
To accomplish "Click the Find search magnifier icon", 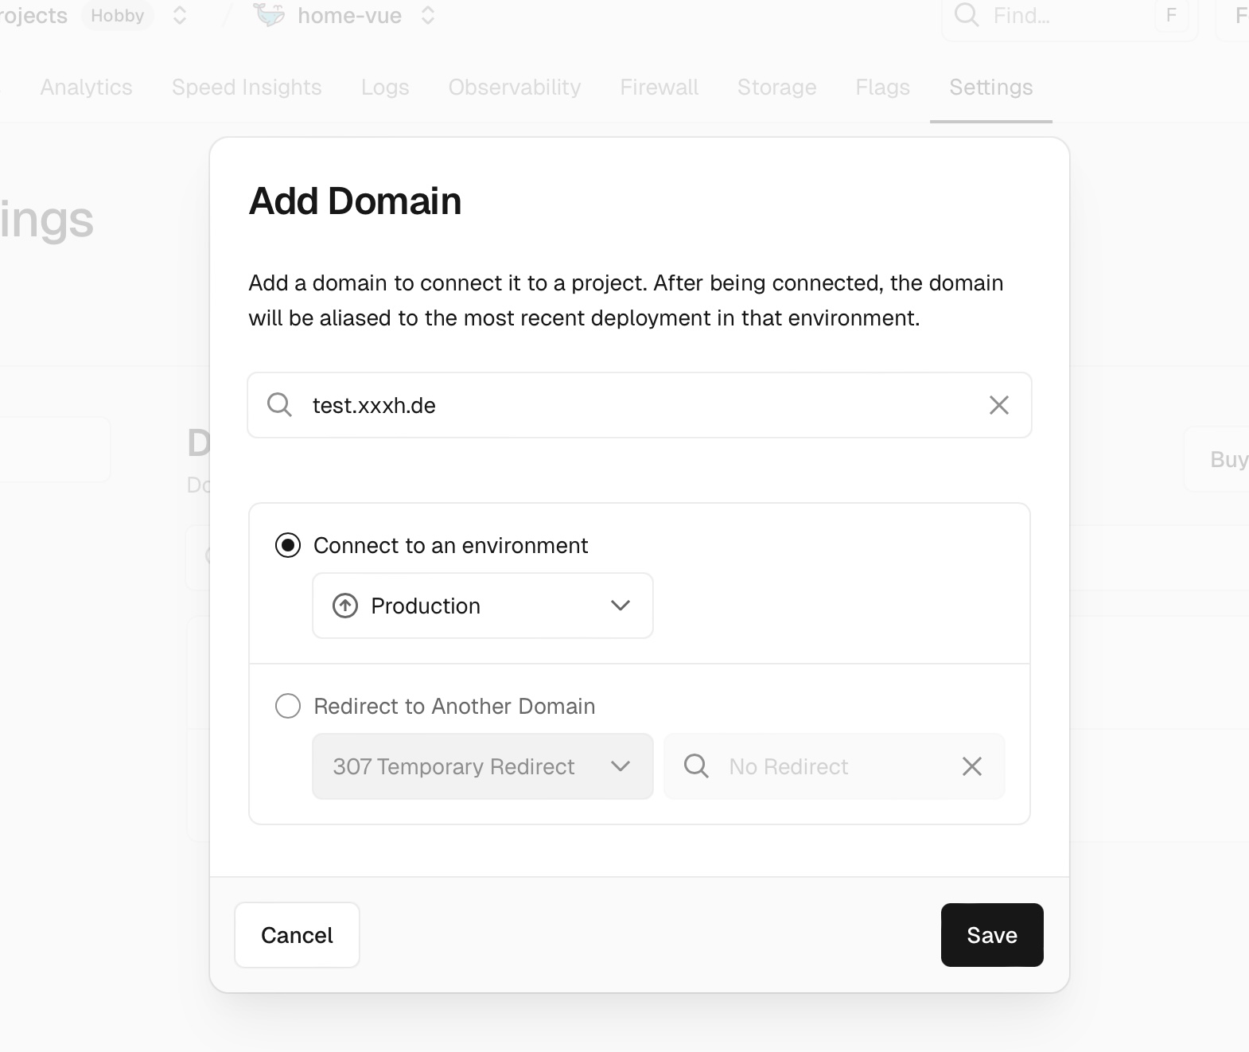I will point(967,15).
